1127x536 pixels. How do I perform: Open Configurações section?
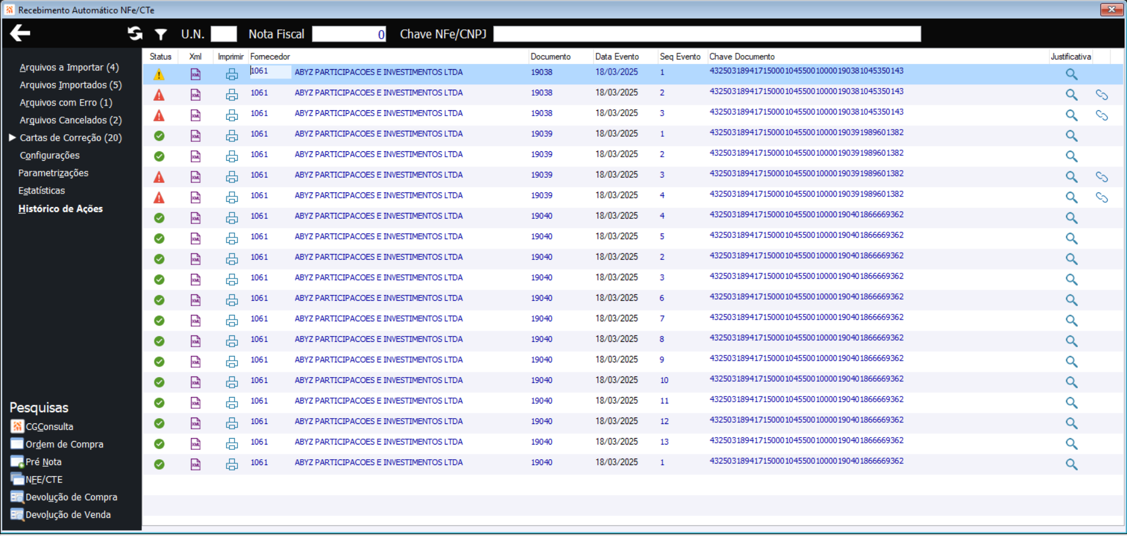click(49, 155)
